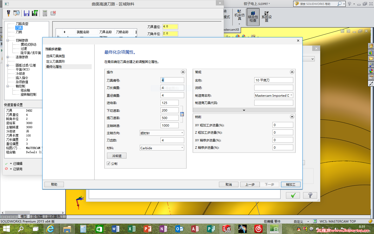Switch to the 模型 tab at bottom
This screenshot has height=234, width=374.
click(x=24, y=216)
